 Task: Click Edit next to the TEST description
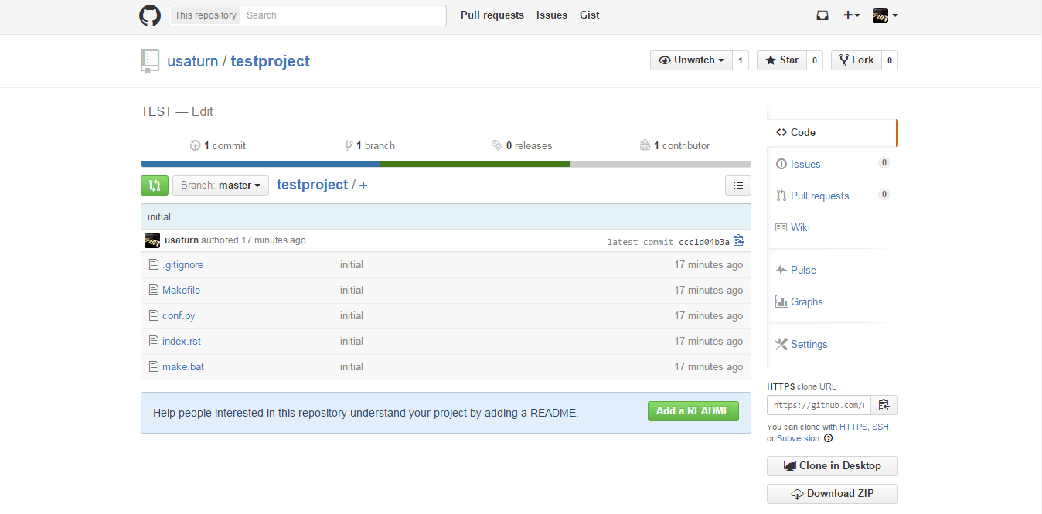203,111
